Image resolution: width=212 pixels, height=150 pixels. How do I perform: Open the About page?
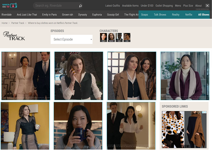[198, 6]
